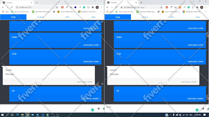209x117 pixels.
Task: Show hidden system tray icons
Action: [x=170, y=115]
